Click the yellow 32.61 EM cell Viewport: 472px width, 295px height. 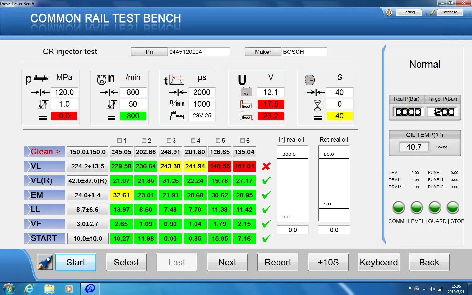click(x=121, y=195)
